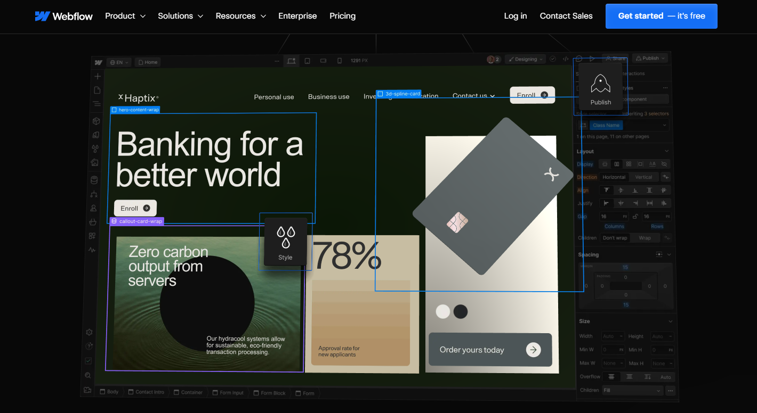Open the Children Fill dropdown
Viewport: 757px width, 413px height.
coord(632,390)
